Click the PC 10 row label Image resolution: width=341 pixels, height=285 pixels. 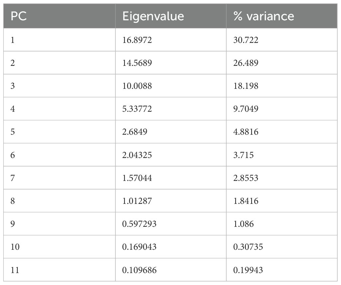15,247
